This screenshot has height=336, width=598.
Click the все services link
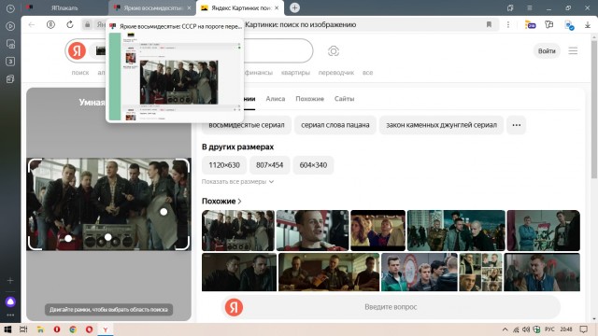[367, 73]
